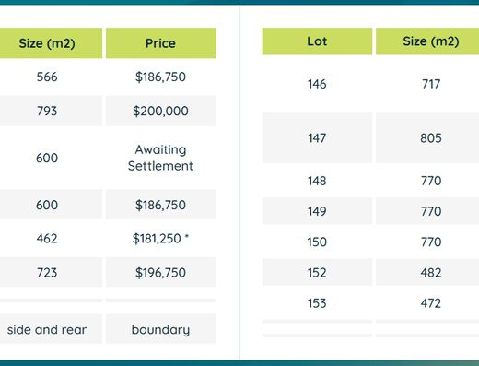Click the side and rear footnote cell
The image size is (479, 366).
coord(47,329)
